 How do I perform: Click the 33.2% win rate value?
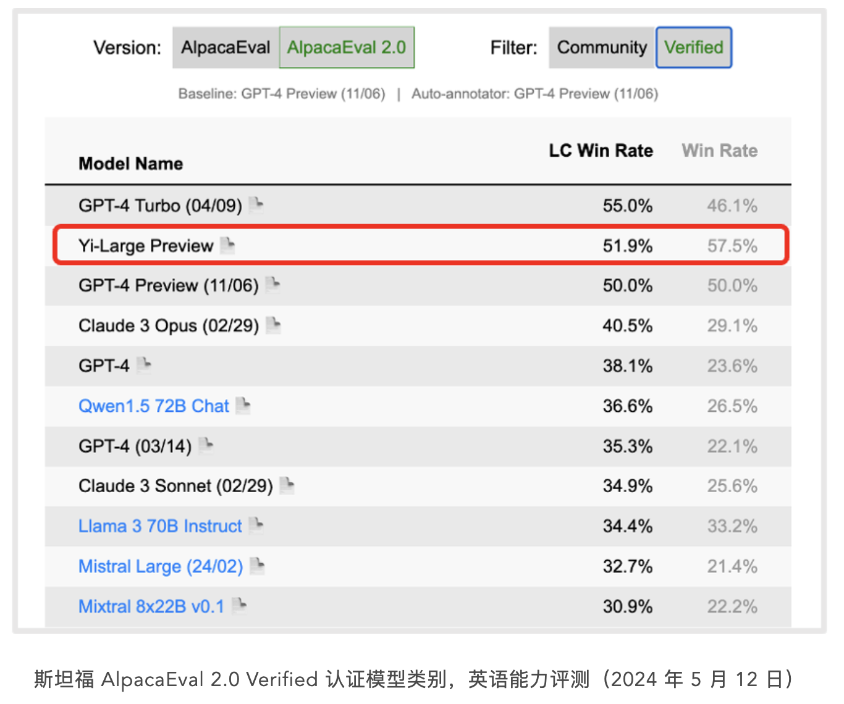coord(733,527)
